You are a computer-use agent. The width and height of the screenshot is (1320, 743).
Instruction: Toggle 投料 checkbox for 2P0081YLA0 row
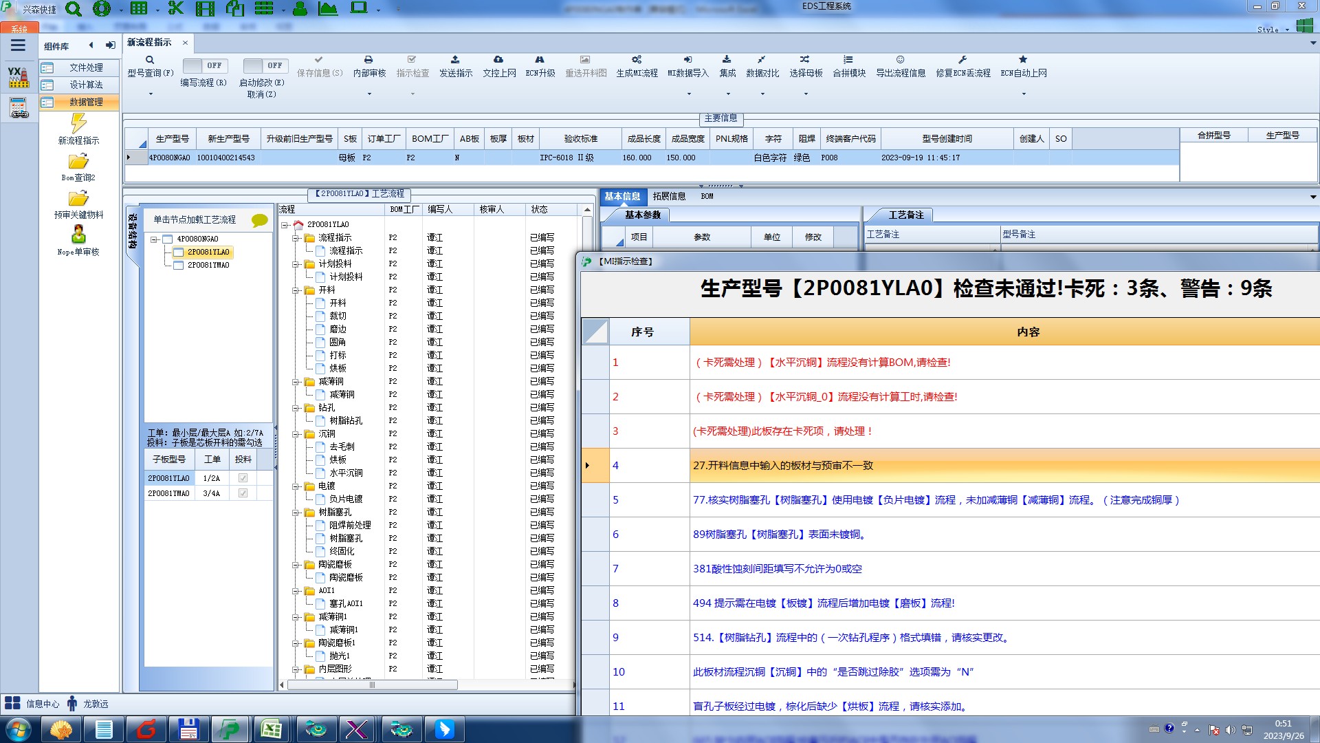coord(243,478)
